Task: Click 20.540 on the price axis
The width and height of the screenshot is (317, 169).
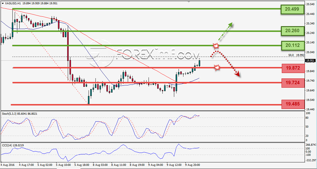Action: (310, 4)
